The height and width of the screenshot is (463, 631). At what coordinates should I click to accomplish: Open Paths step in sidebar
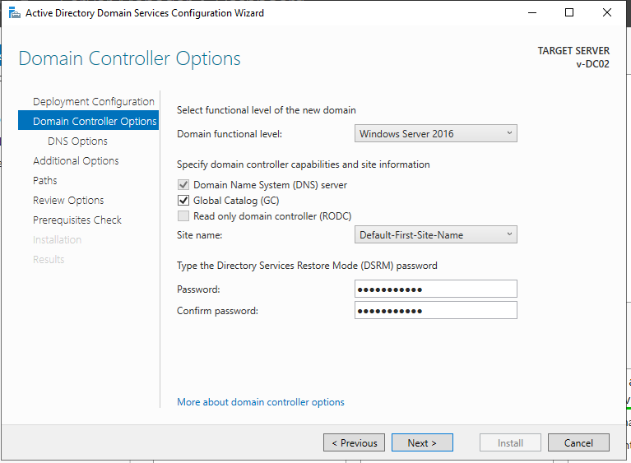pyautogui.click(x=45, y=180)
